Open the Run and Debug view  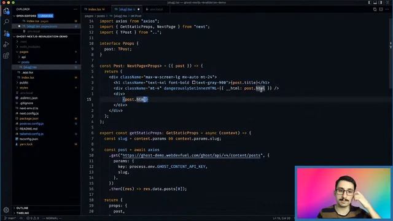6,44
